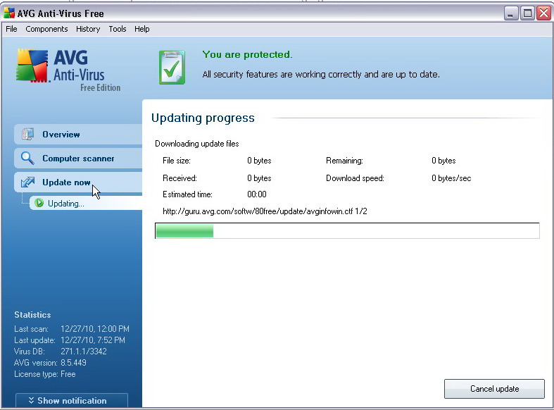Screen dimensions: 554x410
Task: Click the 'All security features are working' message
Action: [x=321, y=74]
